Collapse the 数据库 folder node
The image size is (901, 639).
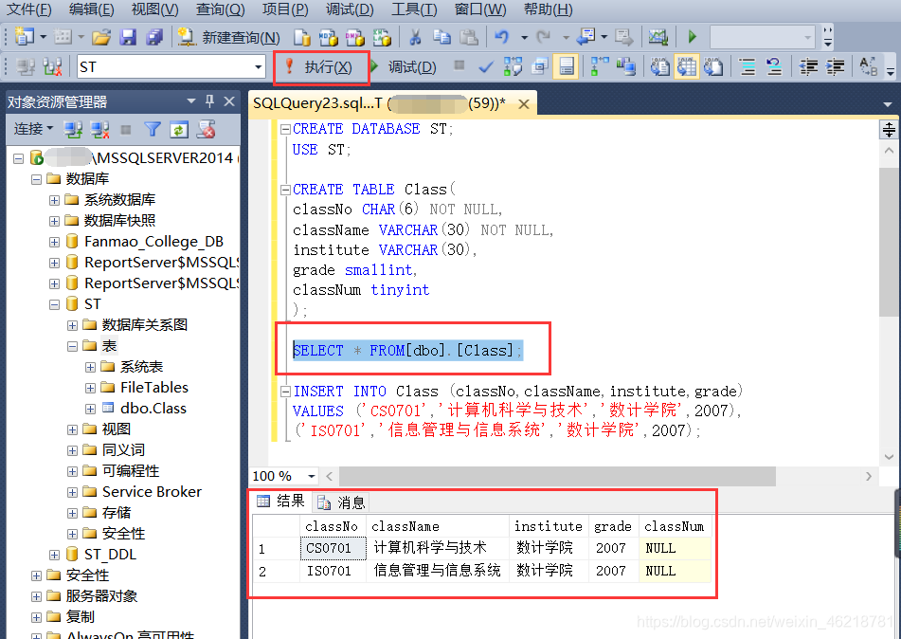[x=36, y=179]
